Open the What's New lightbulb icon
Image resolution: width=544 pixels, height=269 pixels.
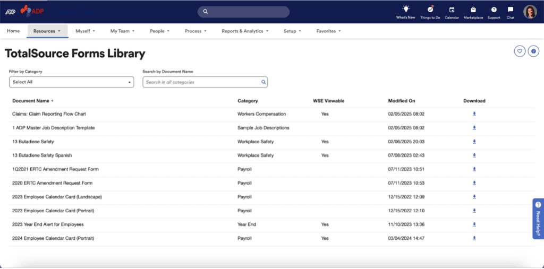click(x=405, y=10)
